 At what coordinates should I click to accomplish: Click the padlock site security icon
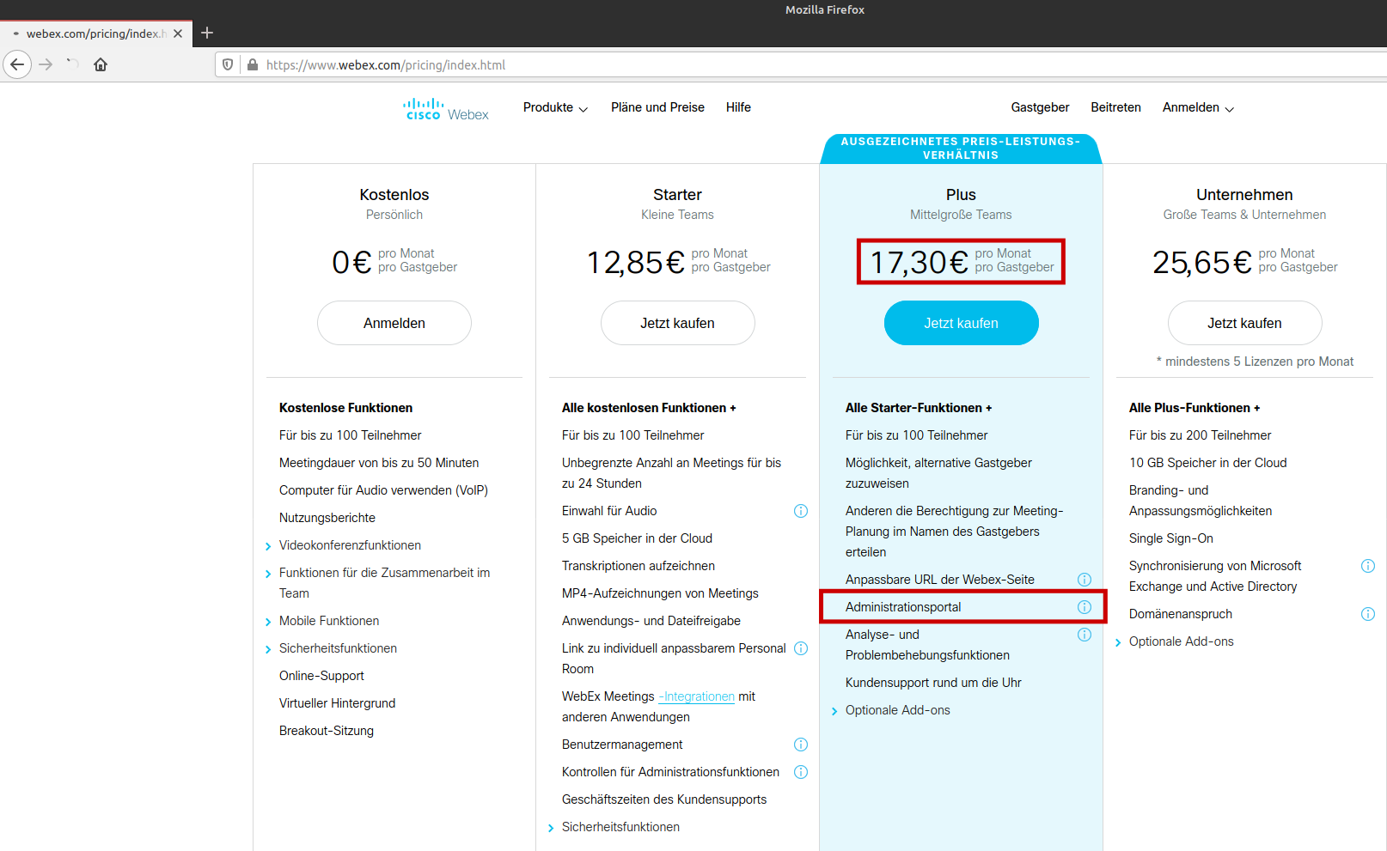[x=253, y=64]
